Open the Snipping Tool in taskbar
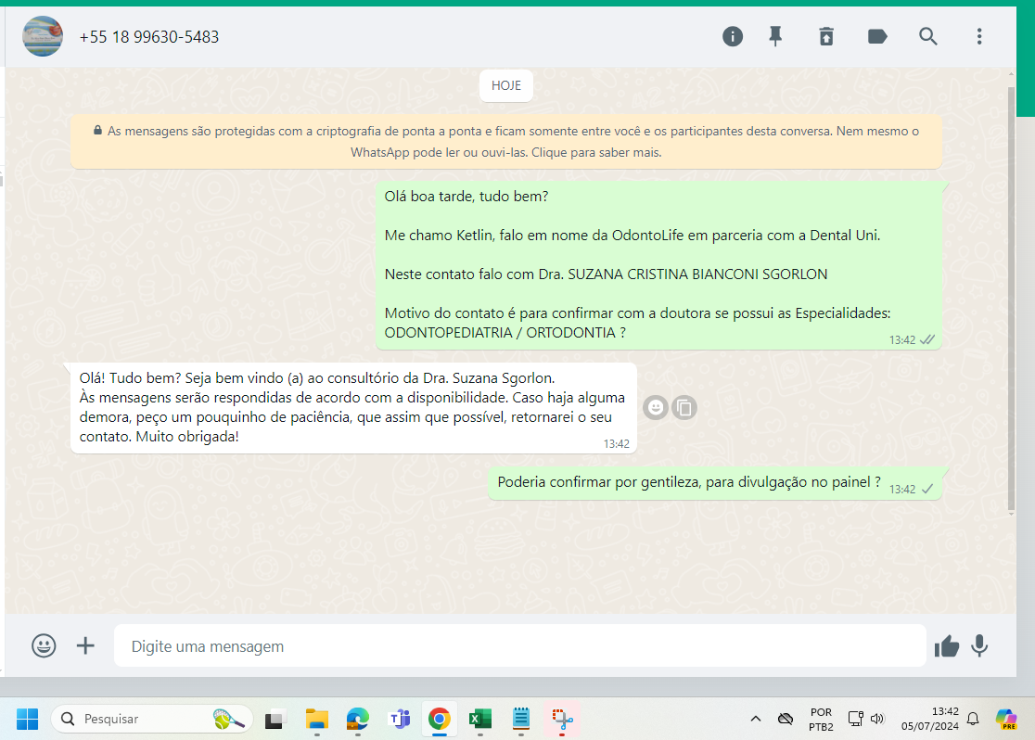This screenshot has width=1035, height=740. click(x=562, y=719)
